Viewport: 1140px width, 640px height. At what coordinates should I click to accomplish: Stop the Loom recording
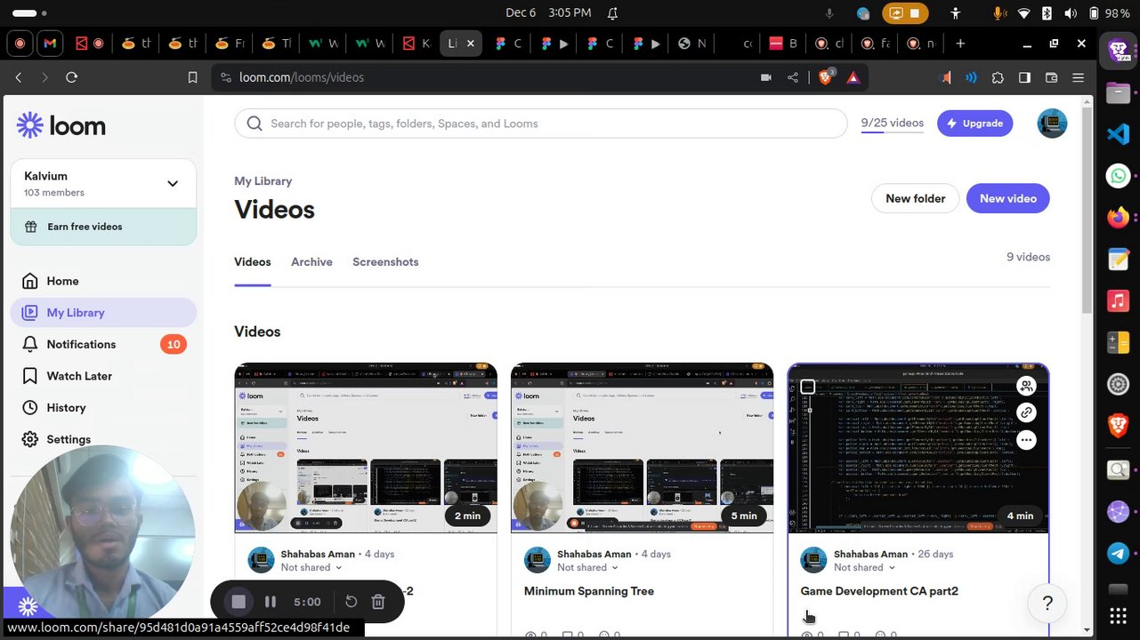[x=239, y=602]
